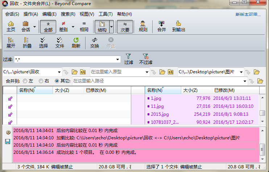Image resolution: width=269 pixels, height=172 pixels.
Task: Click the 合并 merge toolbar icon
Action: [x=162, y=26]
